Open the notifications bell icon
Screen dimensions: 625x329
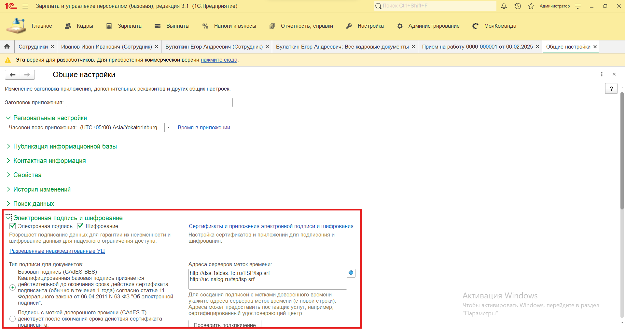(504, 6)
